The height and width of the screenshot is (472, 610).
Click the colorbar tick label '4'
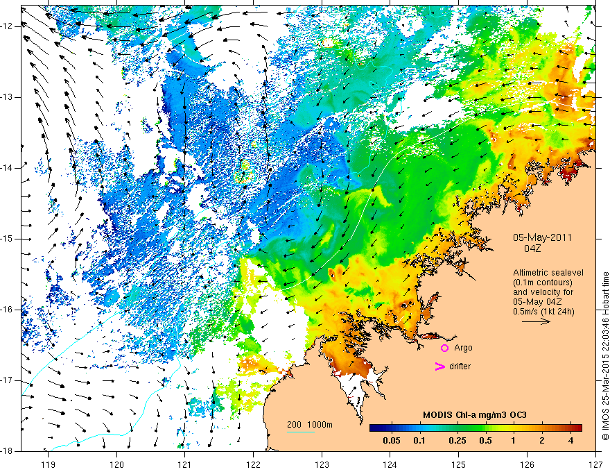pyautogui.click(x=570, y=441)
